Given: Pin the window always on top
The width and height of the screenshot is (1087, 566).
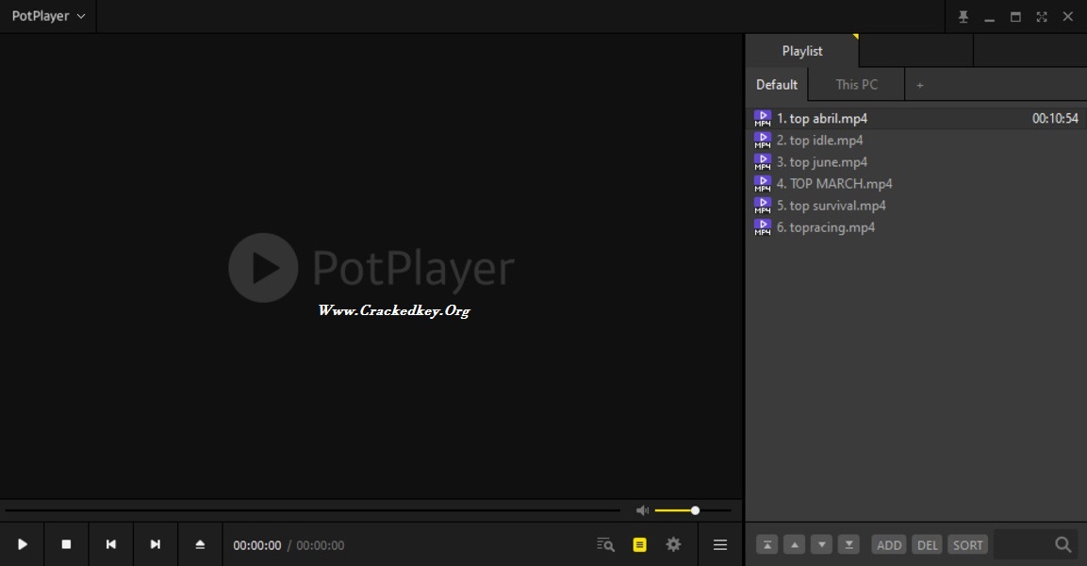Looking at the screenshot, I should pyautogui.click(x=963, y=17).
